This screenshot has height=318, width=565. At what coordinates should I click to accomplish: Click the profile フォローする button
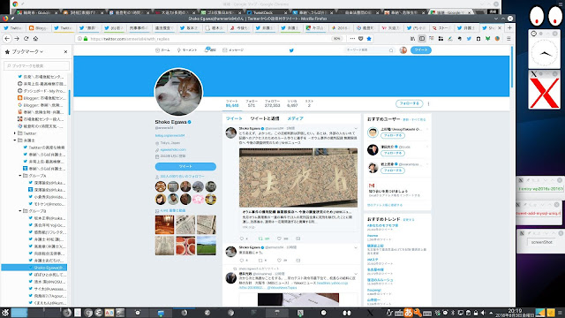tap(410, 103)
